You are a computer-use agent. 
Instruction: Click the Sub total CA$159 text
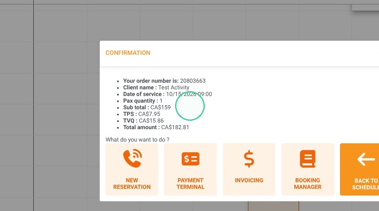tap(147, 107)
